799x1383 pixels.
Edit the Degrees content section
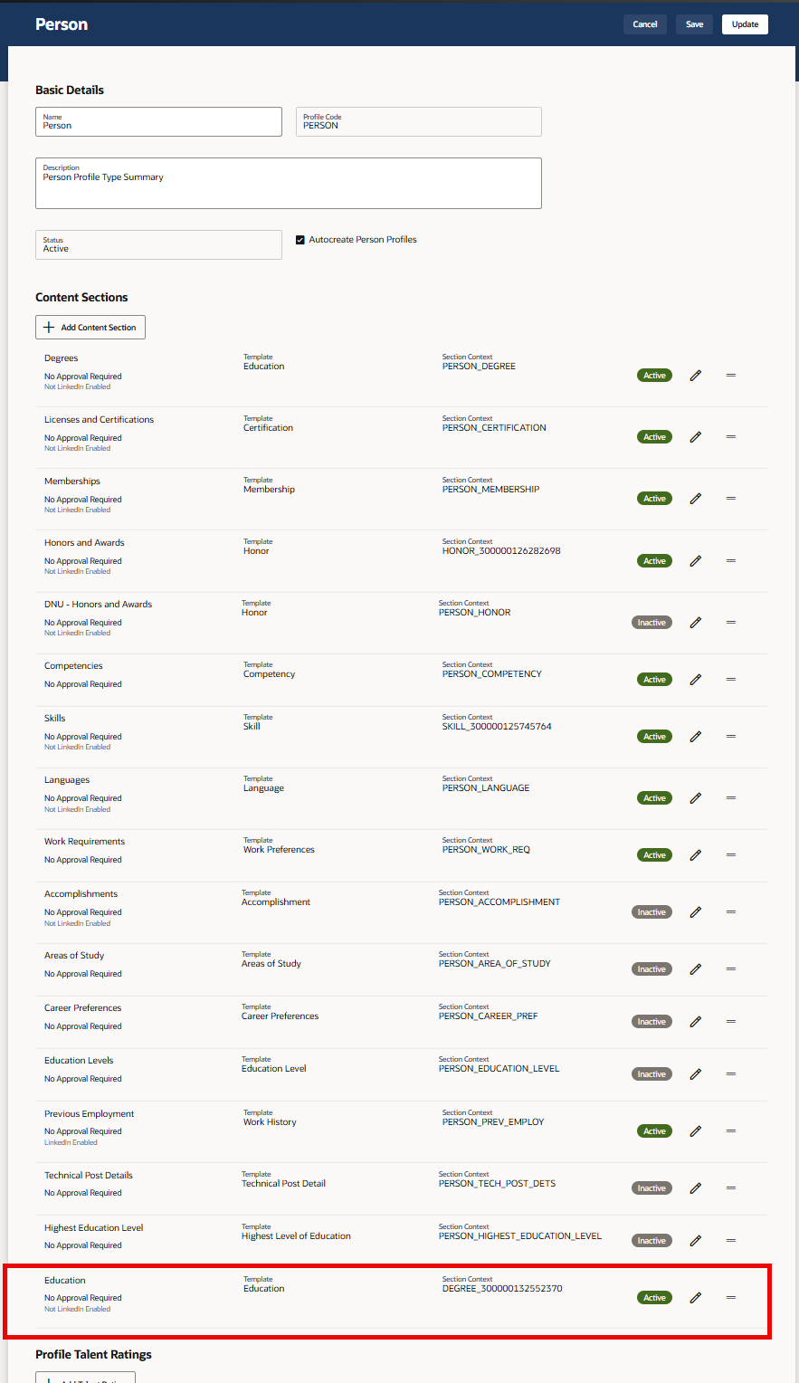click(695, 375)
